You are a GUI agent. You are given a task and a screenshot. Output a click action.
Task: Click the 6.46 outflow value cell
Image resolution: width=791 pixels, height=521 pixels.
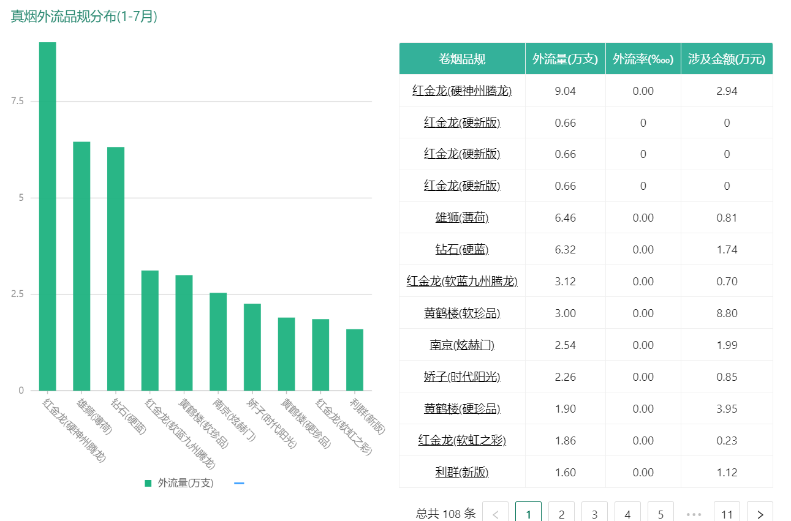(x=565, y=217)
